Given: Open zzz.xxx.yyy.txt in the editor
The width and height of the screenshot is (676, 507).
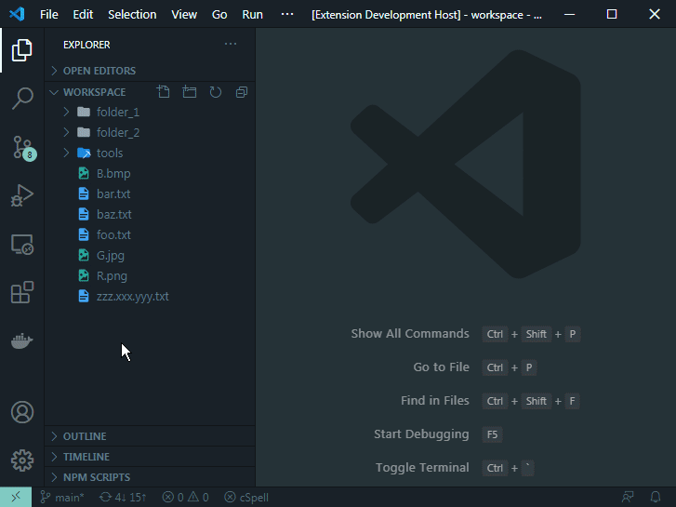Looking at the screenshot, I should (x=149, y=297).
